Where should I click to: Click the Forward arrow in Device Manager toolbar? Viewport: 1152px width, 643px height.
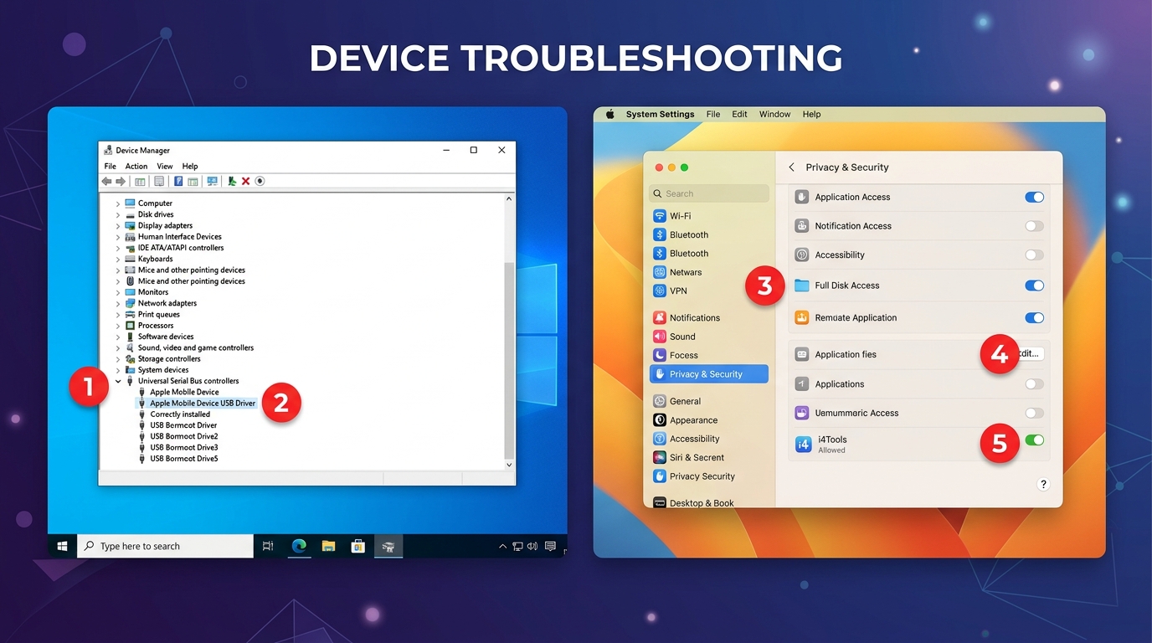click(121, 181)
